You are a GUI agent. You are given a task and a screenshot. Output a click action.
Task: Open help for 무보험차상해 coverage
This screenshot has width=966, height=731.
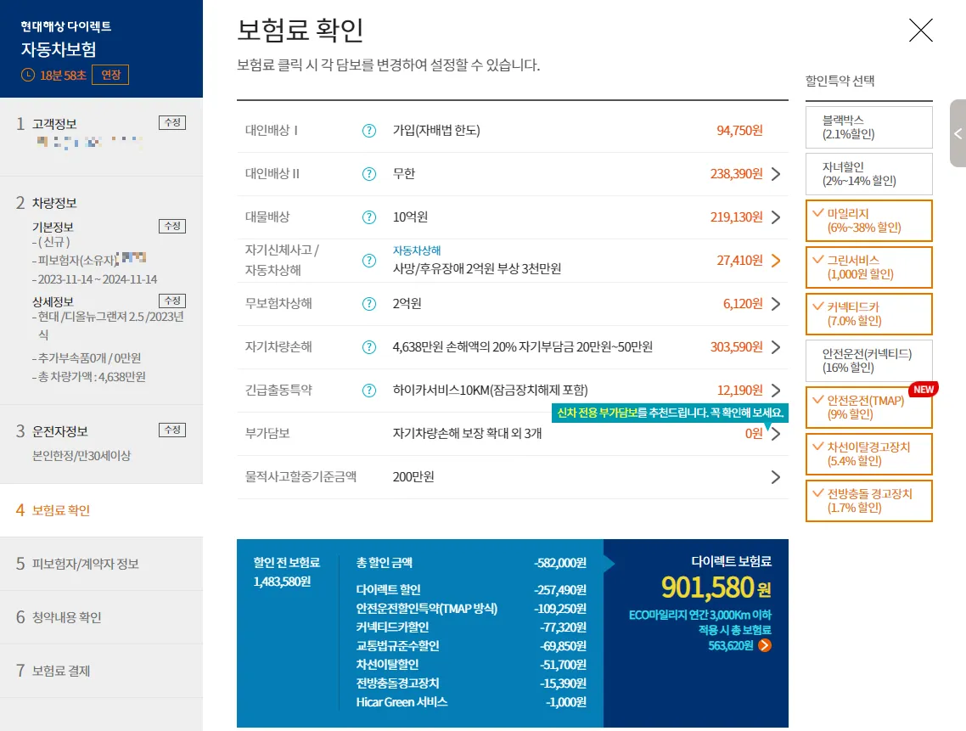coord(369,304)
